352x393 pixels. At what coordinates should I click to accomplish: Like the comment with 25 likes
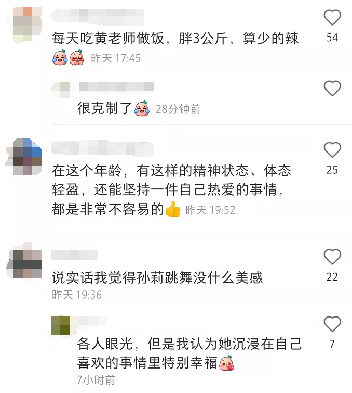click(332, 149)
